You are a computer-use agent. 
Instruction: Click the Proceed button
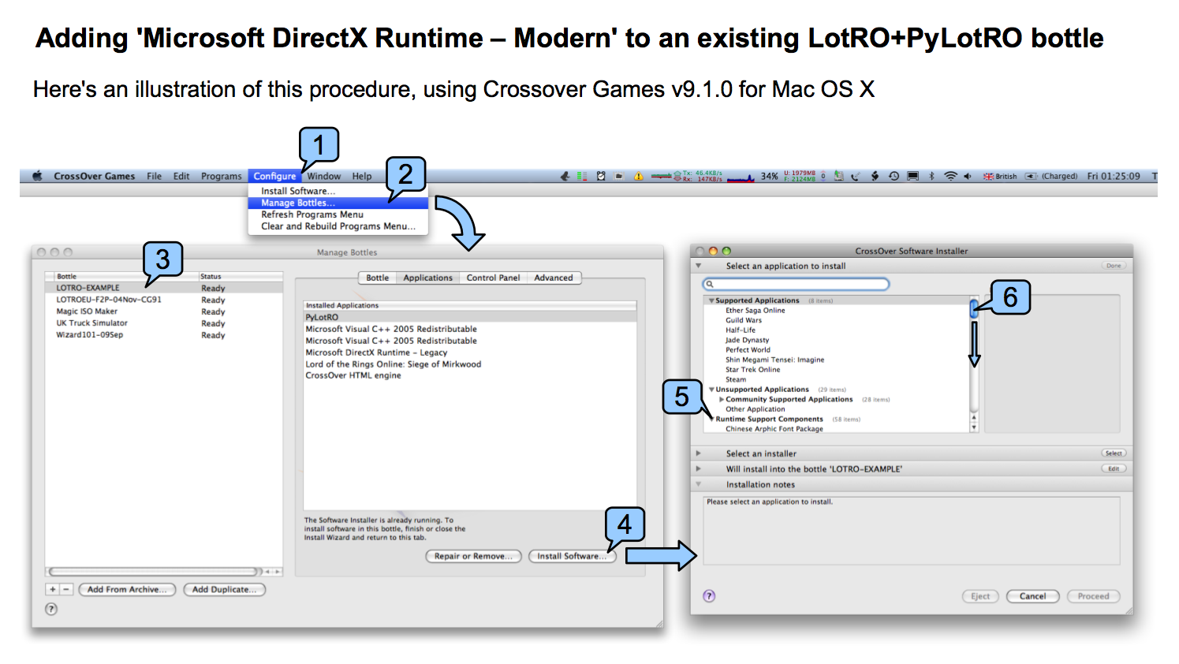point(1093,596)
